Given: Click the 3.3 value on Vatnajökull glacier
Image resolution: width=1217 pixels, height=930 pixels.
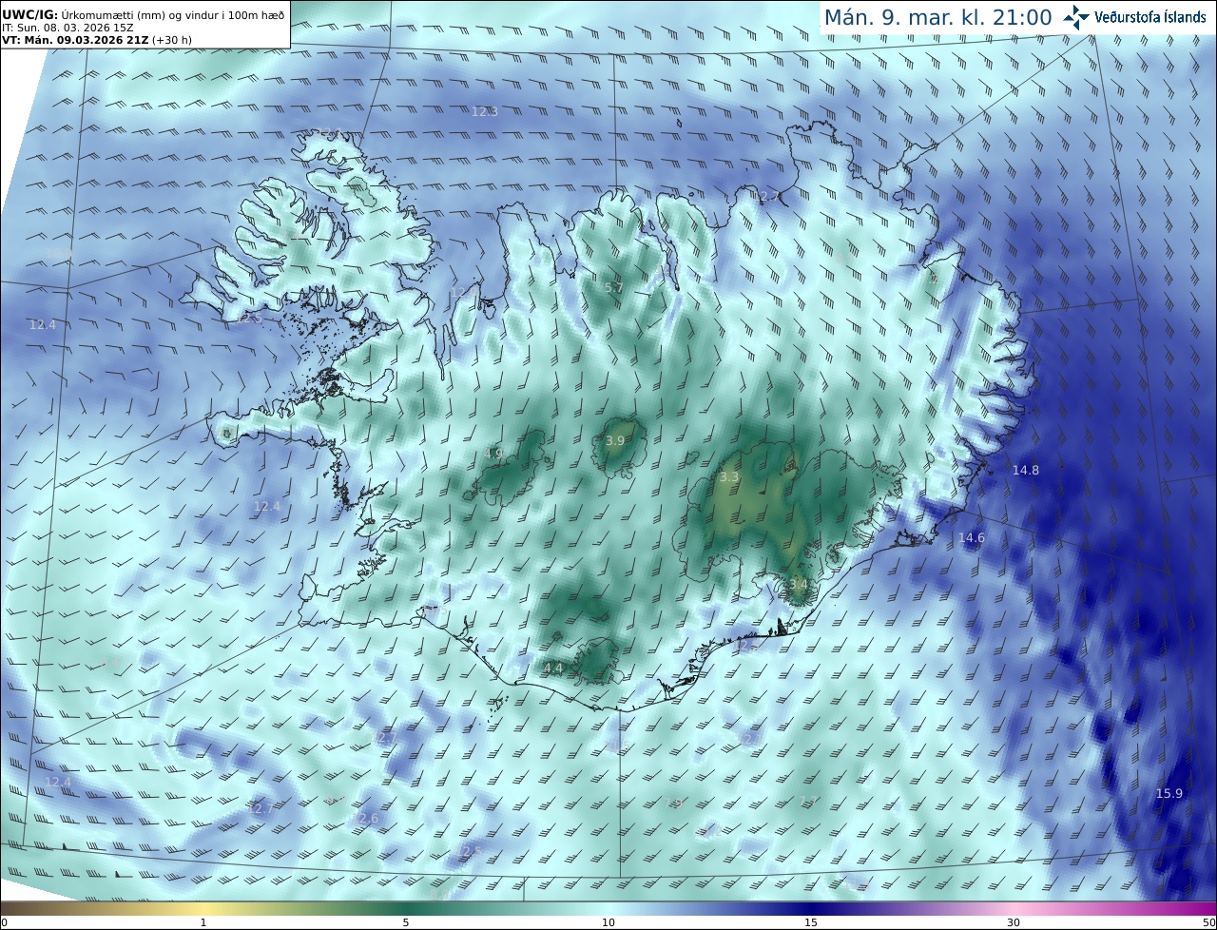Looking at the screenshot, I should click(x=729, y=476).
